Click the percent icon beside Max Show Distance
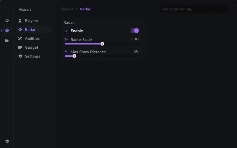Image resolution: width=237 pixels, height=148 pixels. click(66, 52)
